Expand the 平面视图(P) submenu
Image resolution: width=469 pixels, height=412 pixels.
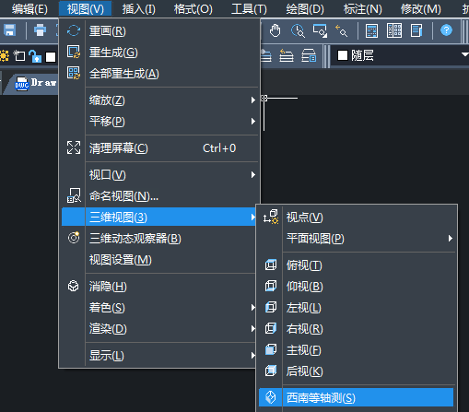click(x=357, y=239)
